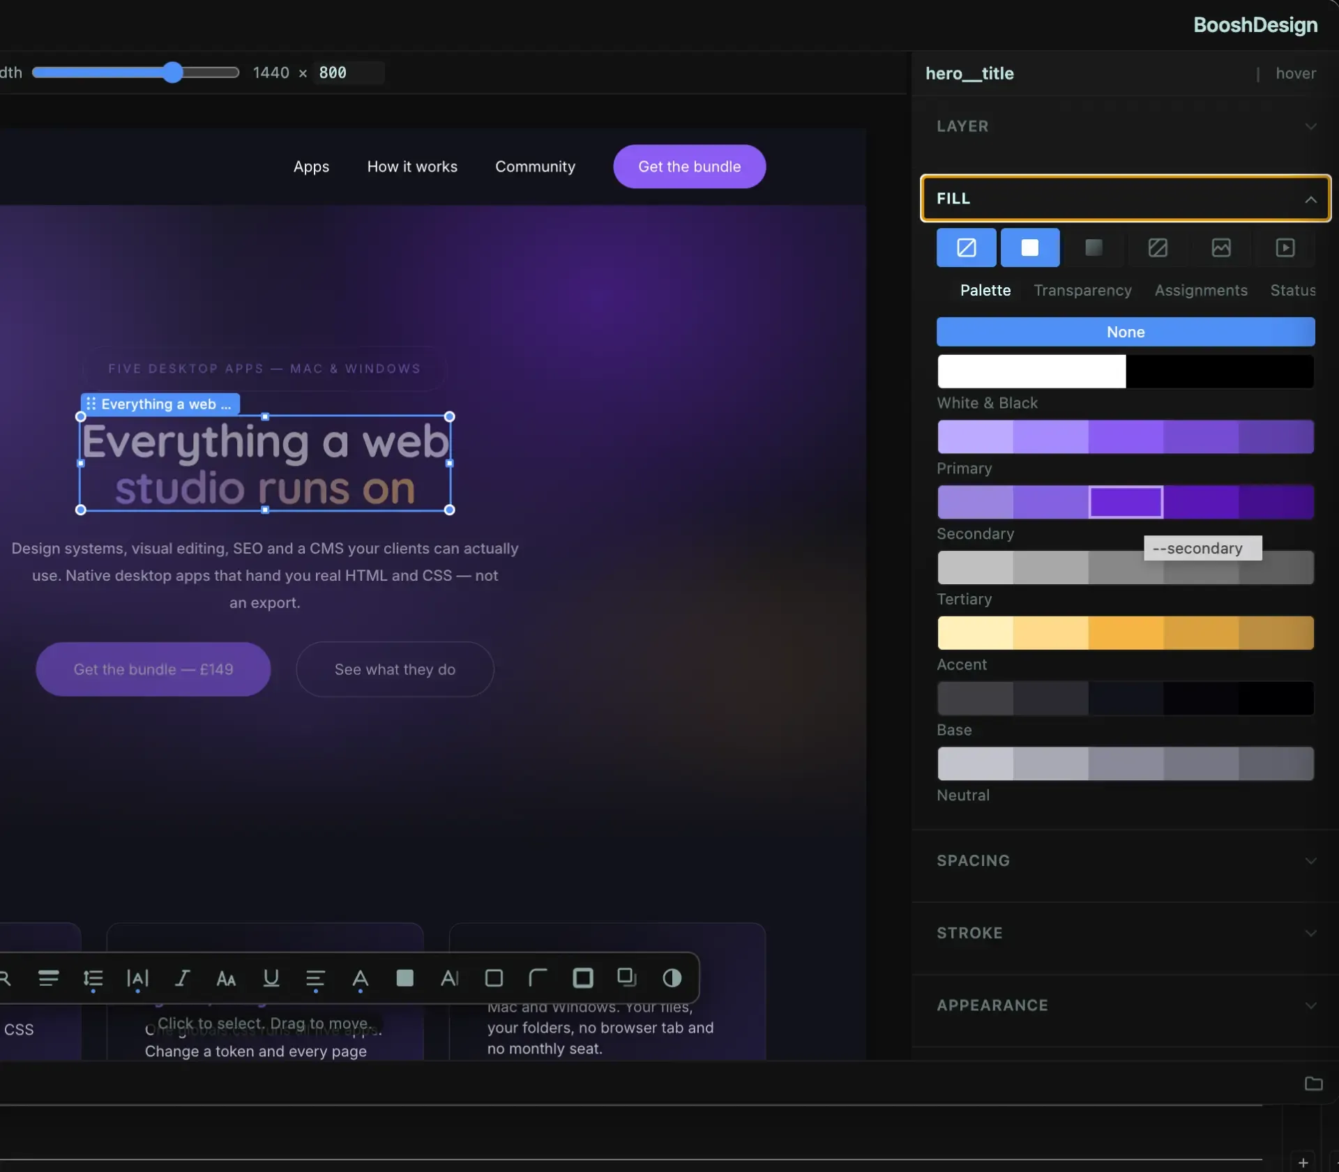Image resolution: width=1339 pixels, height=1172 pixels.
Task: Switch to the Status tab
Action: click(1292, 290)
